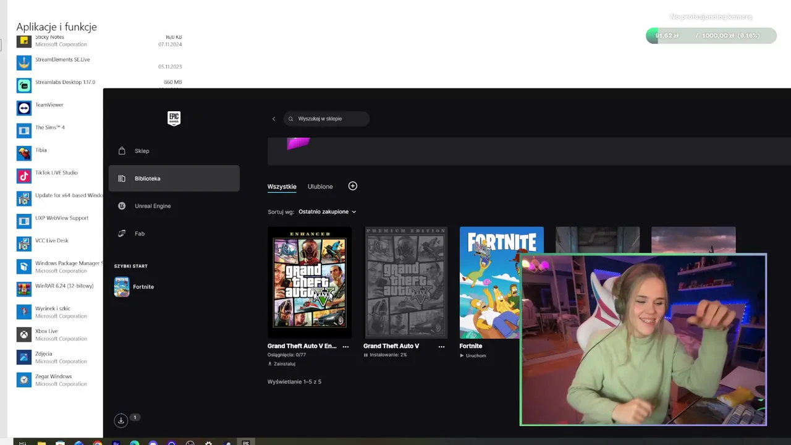
Task: Open Settings gear in taskbar
Action: coord(208,443)
